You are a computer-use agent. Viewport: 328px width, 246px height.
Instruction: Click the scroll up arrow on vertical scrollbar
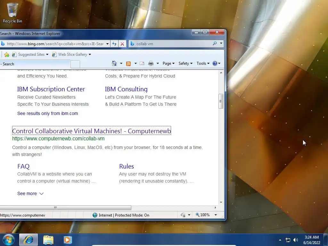point(221,73)
